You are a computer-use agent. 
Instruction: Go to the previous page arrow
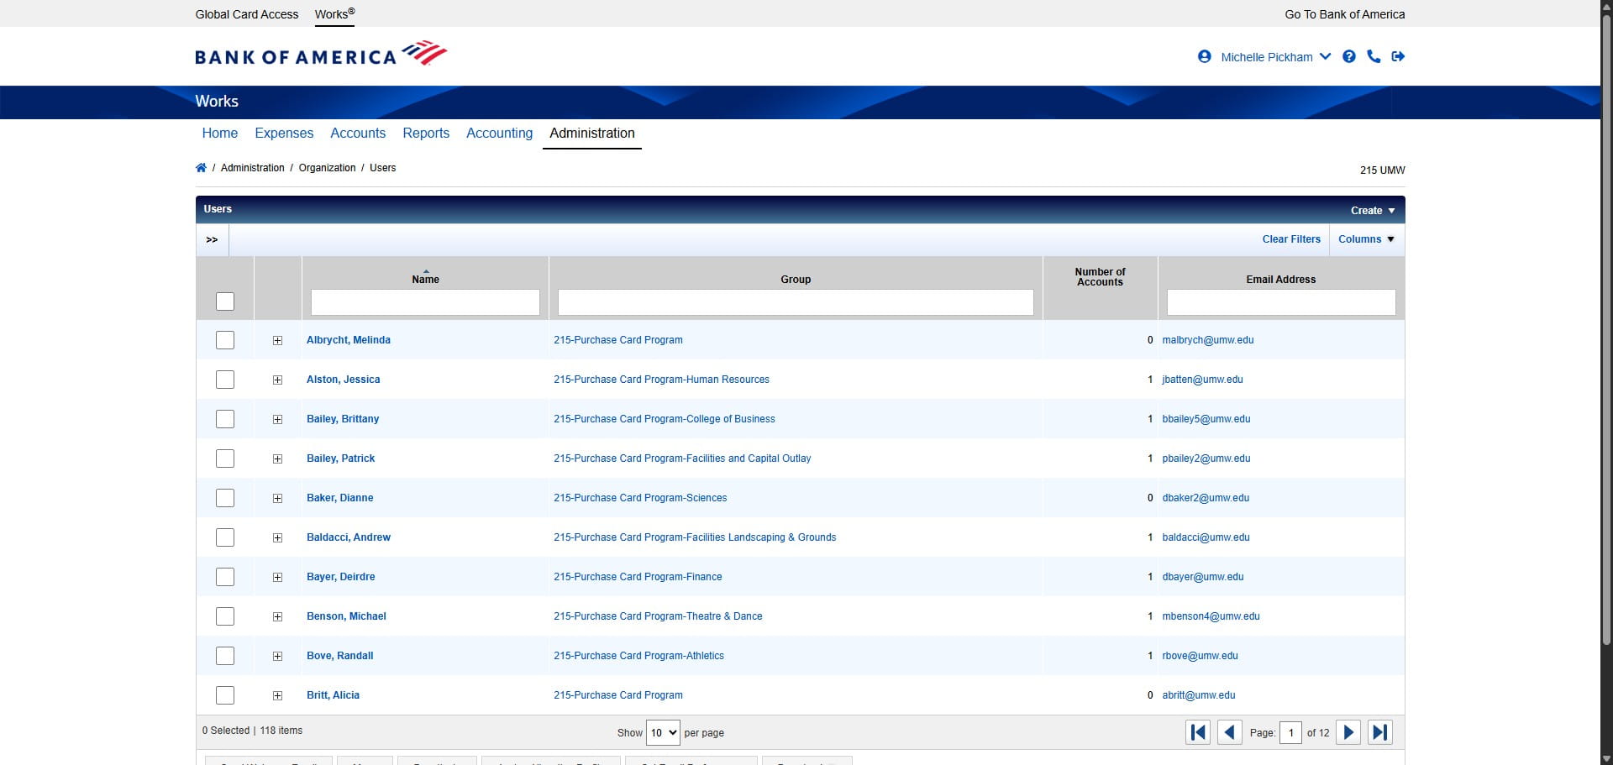(x=1230, y=732)
